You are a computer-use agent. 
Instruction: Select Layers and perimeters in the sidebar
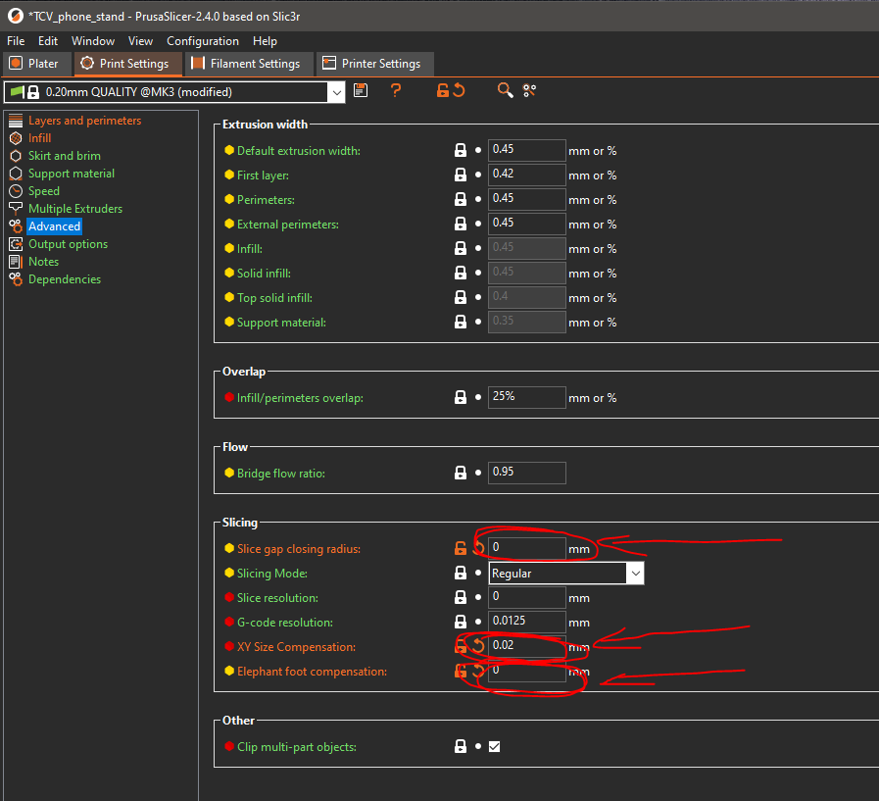tap(84, 121)
